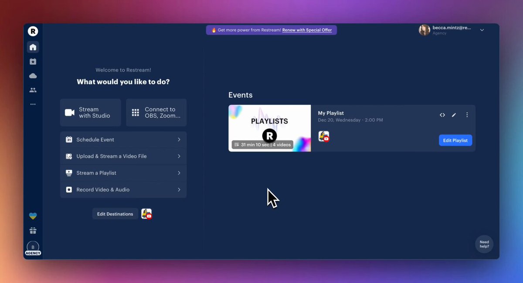Open Schedule Event option
Viewport: 523px width, 283px height.
(x=123, y=140)
